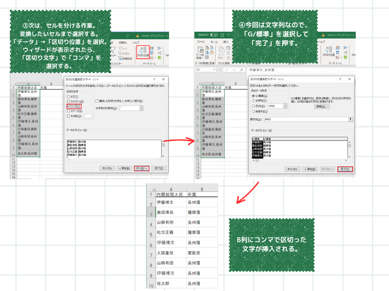
Task: Select the 文字列 radio button
Action: click(253, 101)
